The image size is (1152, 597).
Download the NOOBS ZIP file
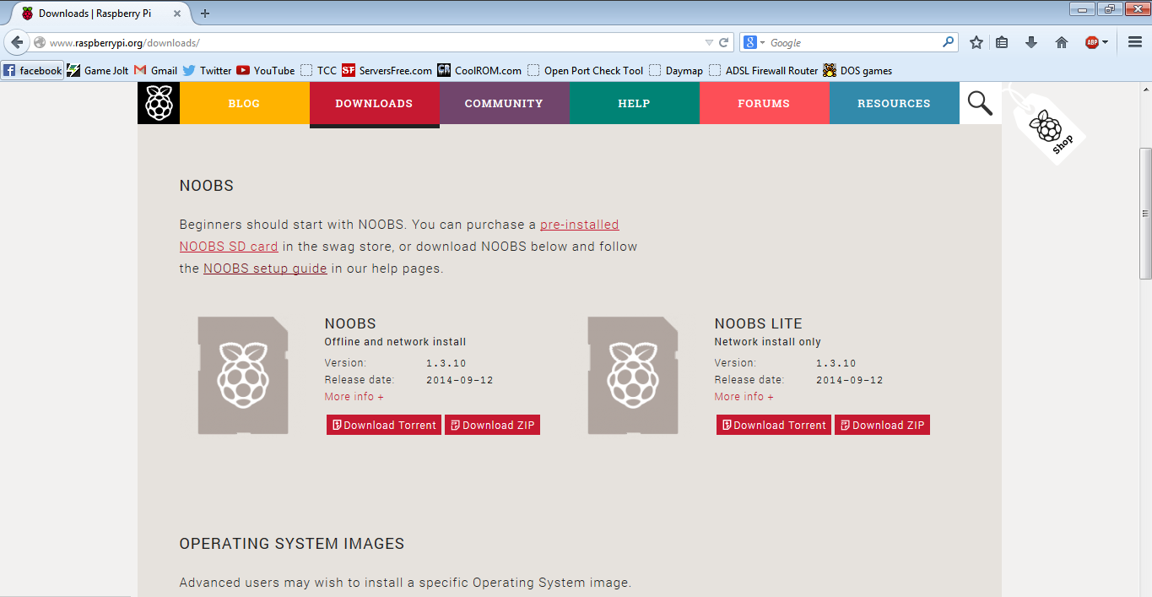[492, 425]
